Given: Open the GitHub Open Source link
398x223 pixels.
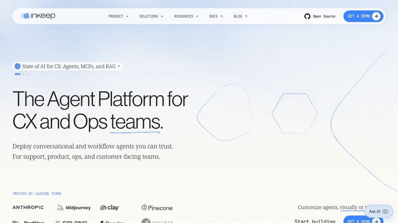Looking at the screenshot, I should point(319,16).
